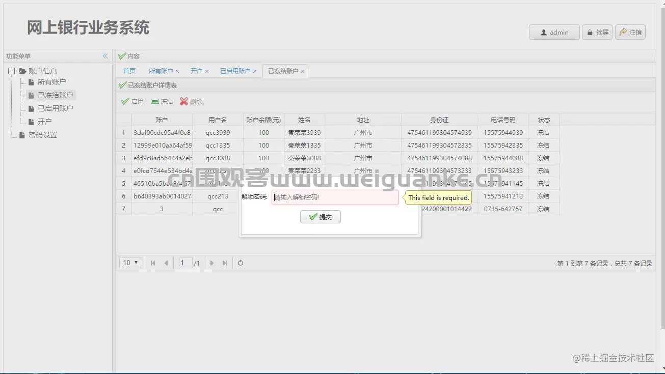Click the account cell e0fcd7544e534bd4a
This screenshot has width=665, height=374.
point(162,170)
